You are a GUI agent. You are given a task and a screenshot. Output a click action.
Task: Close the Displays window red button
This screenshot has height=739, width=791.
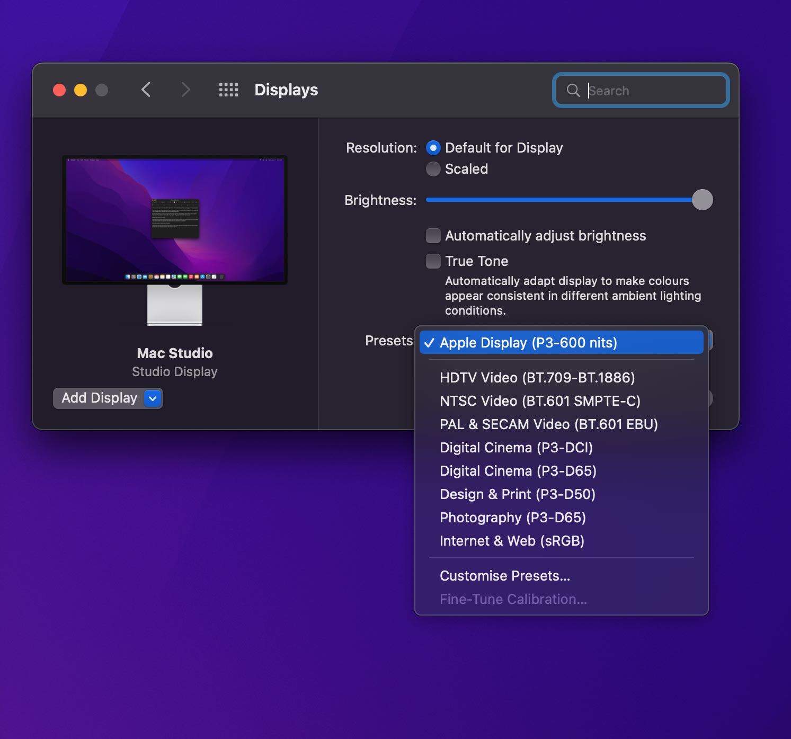click(x=59, y=90)
